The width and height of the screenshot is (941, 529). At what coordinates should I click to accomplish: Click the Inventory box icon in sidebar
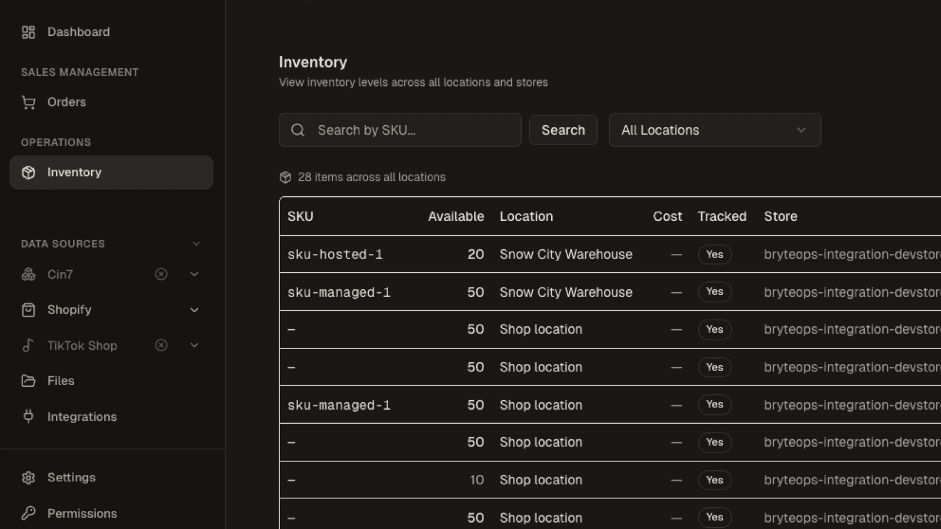pyautogui.click(x=28, y=172)
